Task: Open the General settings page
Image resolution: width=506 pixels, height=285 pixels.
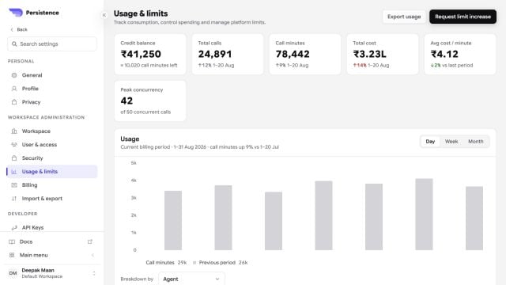Action: [x=52, y=75]
